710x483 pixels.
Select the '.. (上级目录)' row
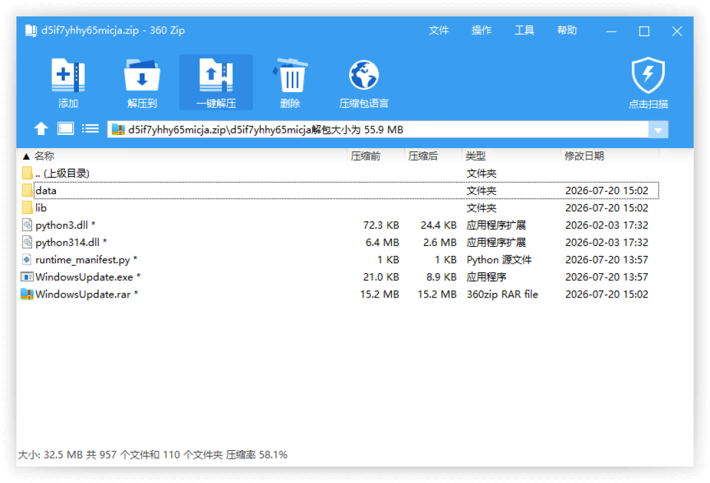pyautogui.click(x=340, y=173)
